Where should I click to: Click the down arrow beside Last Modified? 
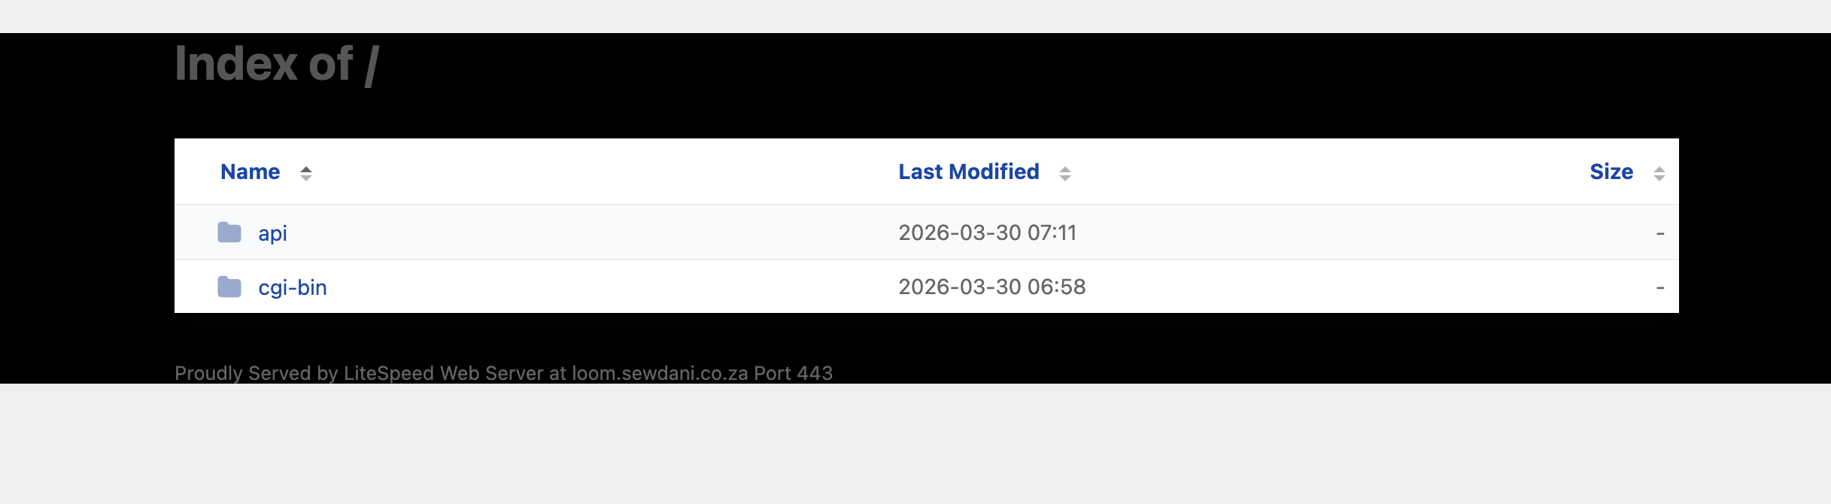click(1065, 178)
